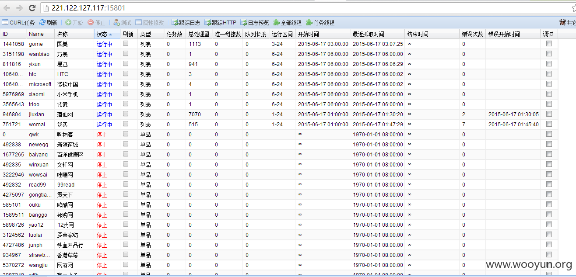This screenshot has width=576, height=277.
Task: Click the 停止 stop toolbar button
Action: pos(96,22)
